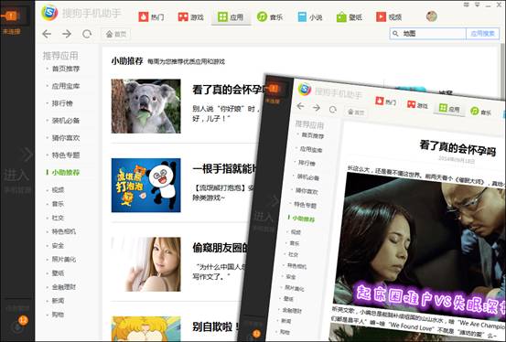Select 特色专题 in tilted front window sidebar
The height and width of the screenshot is (342, 506).
pos(306,205)
